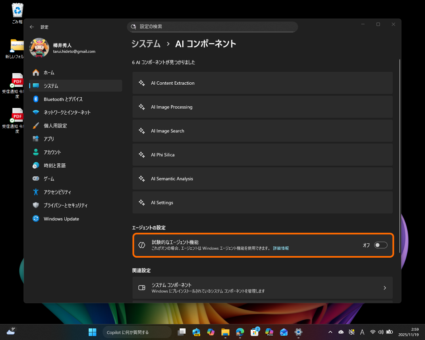Open the AI Semantic Analysis component

click(x=262, y=179)
